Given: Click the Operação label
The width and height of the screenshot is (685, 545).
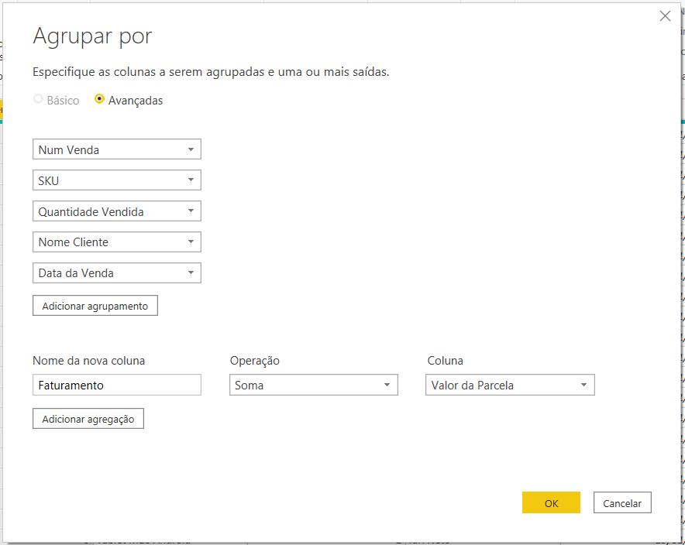Looking at the screenshot, I should click(255, 361).
